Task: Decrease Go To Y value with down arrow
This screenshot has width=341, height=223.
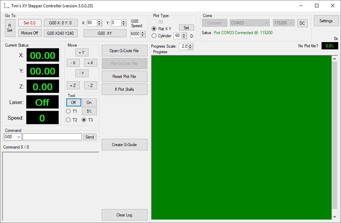Action: (x=124, y=24)
